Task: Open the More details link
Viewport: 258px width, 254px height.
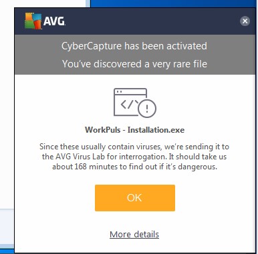Action: tap(134, 235)
